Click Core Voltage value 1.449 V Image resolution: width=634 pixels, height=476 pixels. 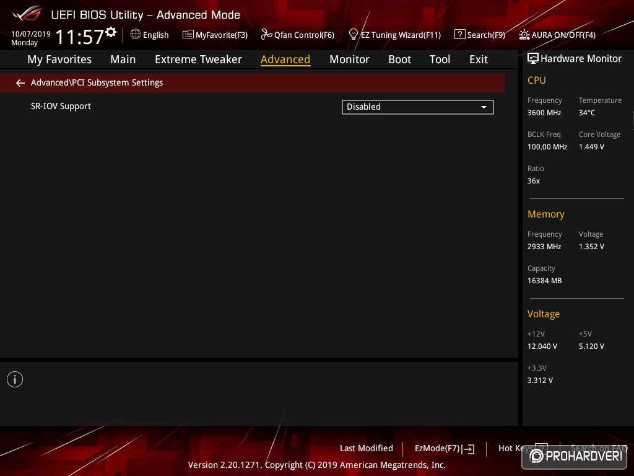pyautogui.click(x=591, y=146)
